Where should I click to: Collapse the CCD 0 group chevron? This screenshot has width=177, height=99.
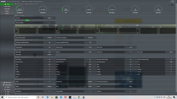tap(54, 25)
